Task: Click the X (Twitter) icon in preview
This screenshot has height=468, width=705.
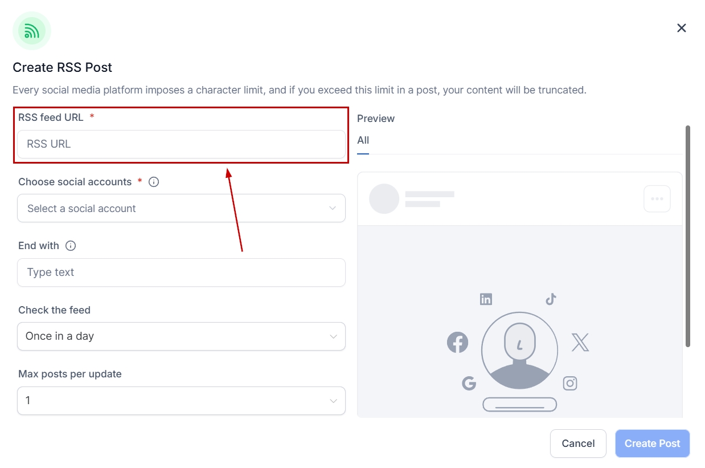Action: (580, 343)
